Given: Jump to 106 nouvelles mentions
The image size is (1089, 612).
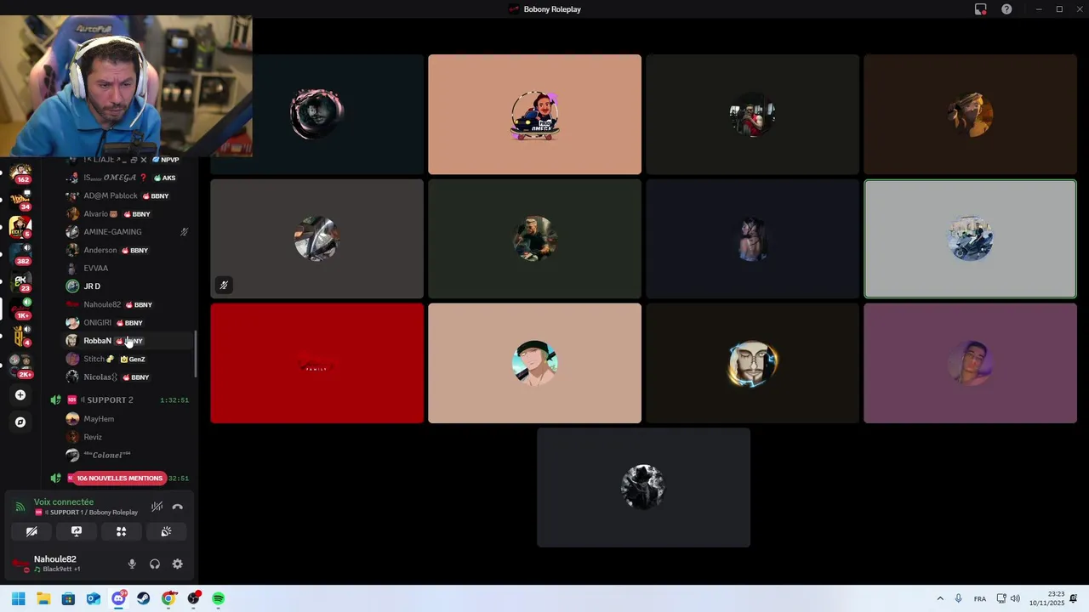Looking at the screenshot, I should click(119, 479).
